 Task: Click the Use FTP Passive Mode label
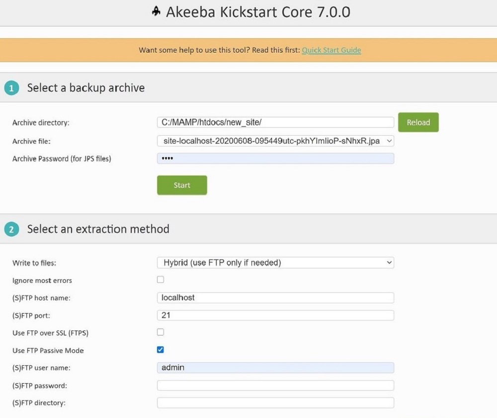(x=48, y=350)
